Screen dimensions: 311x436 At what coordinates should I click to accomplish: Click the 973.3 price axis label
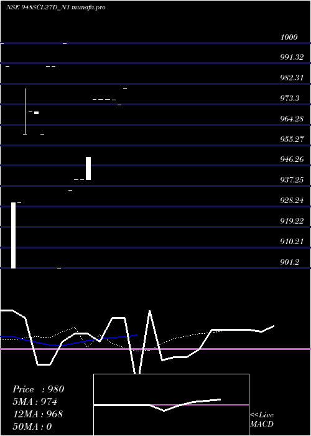[290, 98]
